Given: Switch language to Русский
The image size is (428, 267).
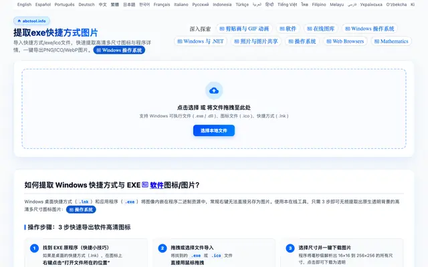Looking at the screenshot, I should tap(201, 5).
